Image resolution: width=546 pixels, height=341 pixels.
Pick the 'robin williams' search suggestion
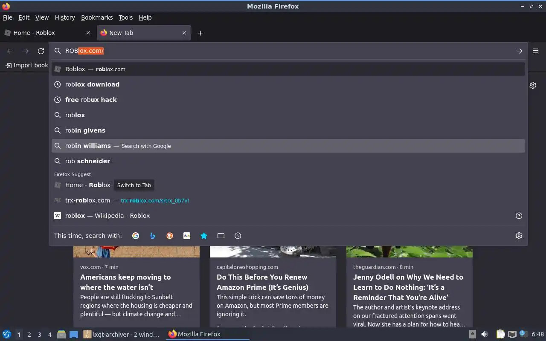288,146
